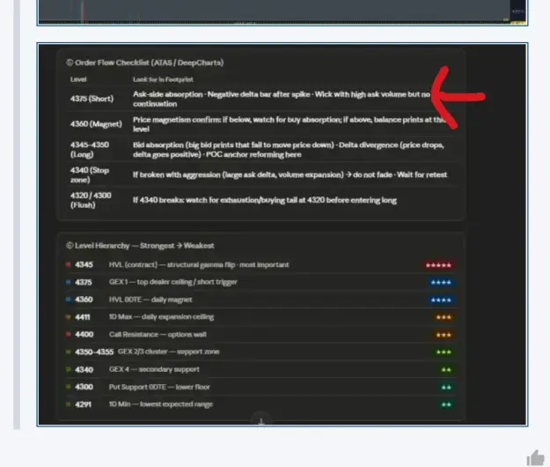This screenshot has height=467, width=550.
Task: Click the 'Price magnetism confirm' description text
Action: point(290,124)
